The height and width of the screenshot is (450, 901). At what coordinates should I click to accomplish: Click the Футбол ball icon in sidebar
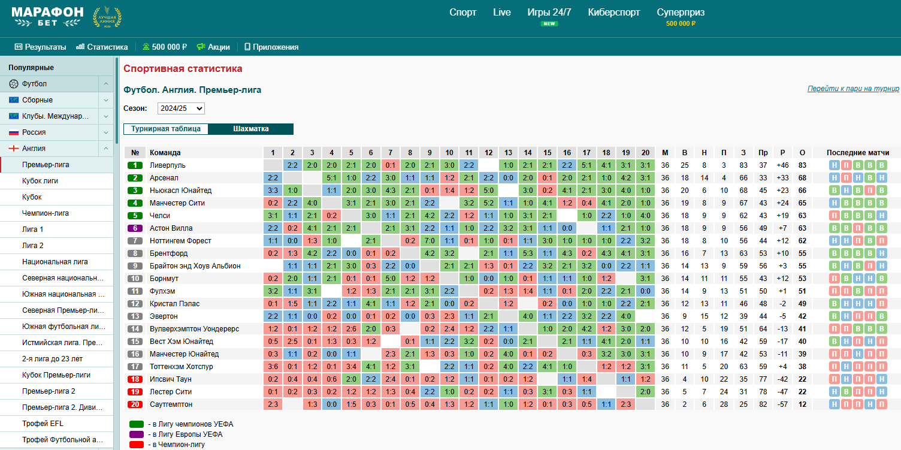tap(14, 84)
